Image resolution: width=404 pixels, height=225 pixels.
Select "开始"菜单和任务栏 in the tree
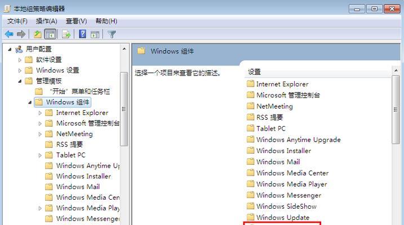tap(79, 91)
